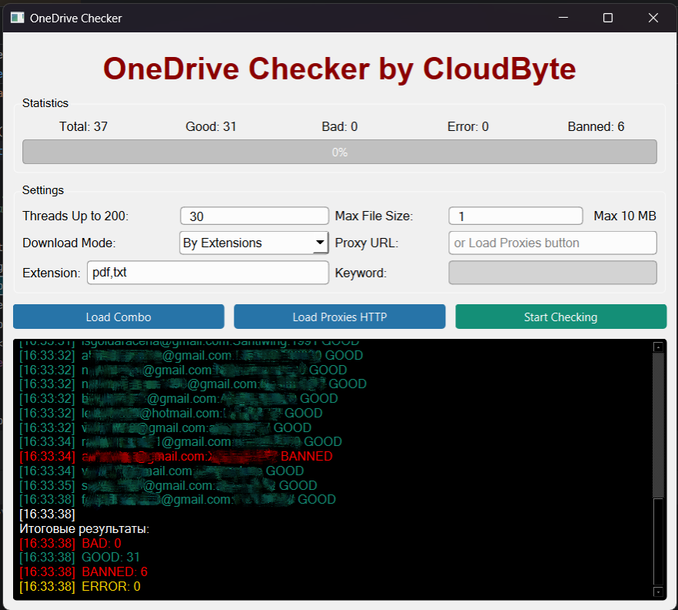Close the OneDrive Checker window
Image resolution: width=678 pixels, height=610 pixels.
pos(653,18)
